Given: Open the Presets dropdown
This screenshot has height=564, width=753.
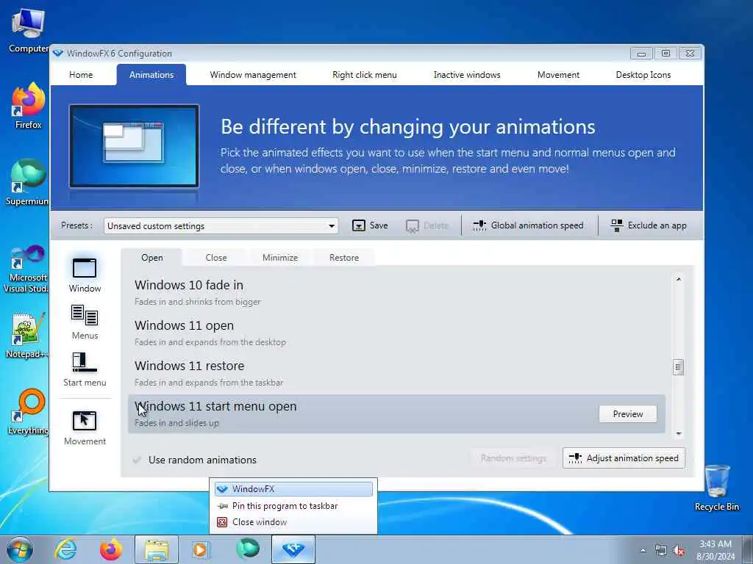Looking at the screenshot, I should click(x=221, y=226).
